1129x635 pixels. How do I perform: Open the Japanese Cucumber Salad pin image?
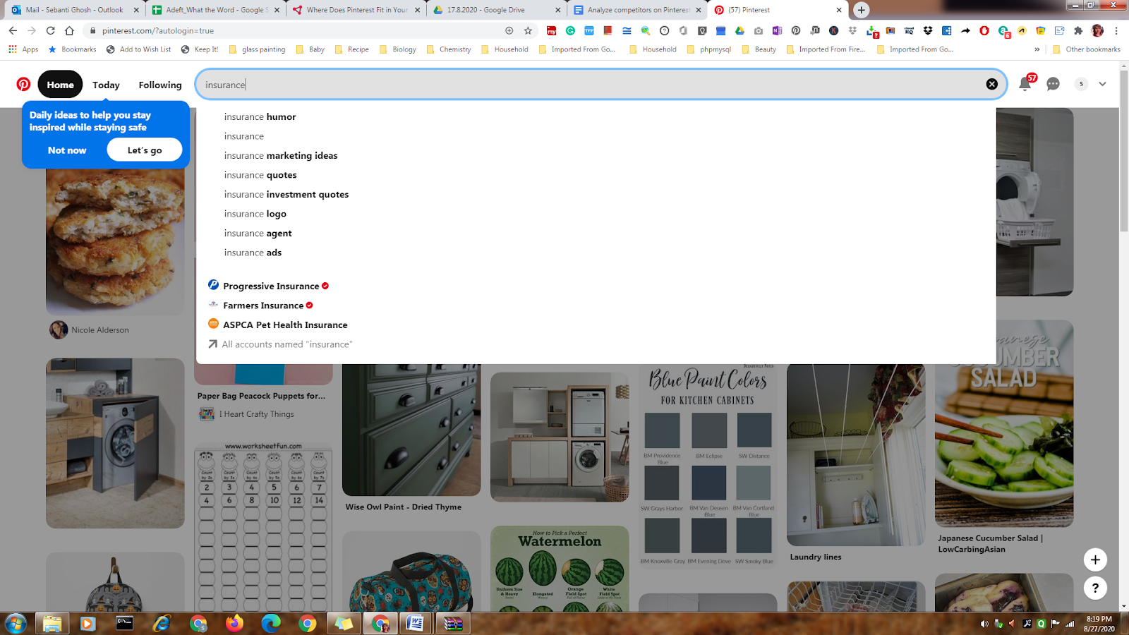coord(1003,423)
